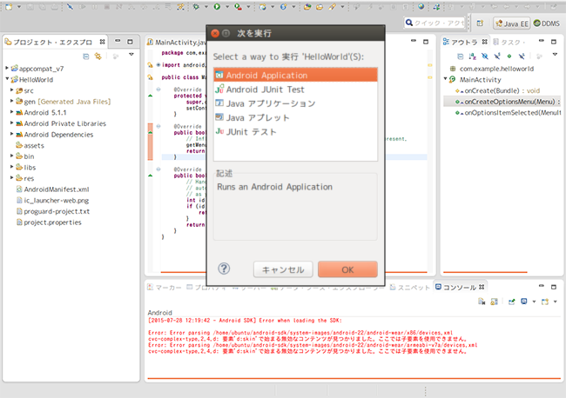Collapse the HelloWorld project node
The height and width of the screenshot is (398, 566).
(7, 79)
